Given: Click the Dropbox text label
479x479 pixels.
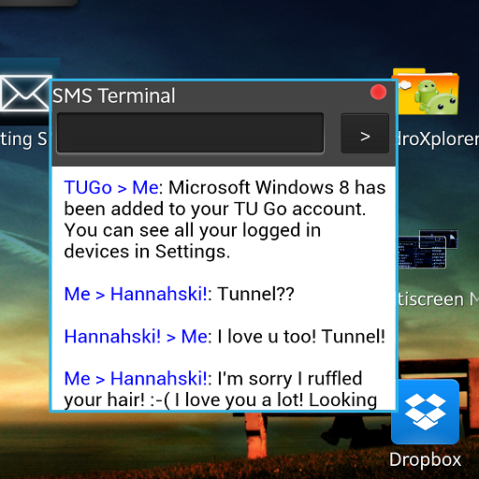Looking at the screenshot, I should pos(425,460).
